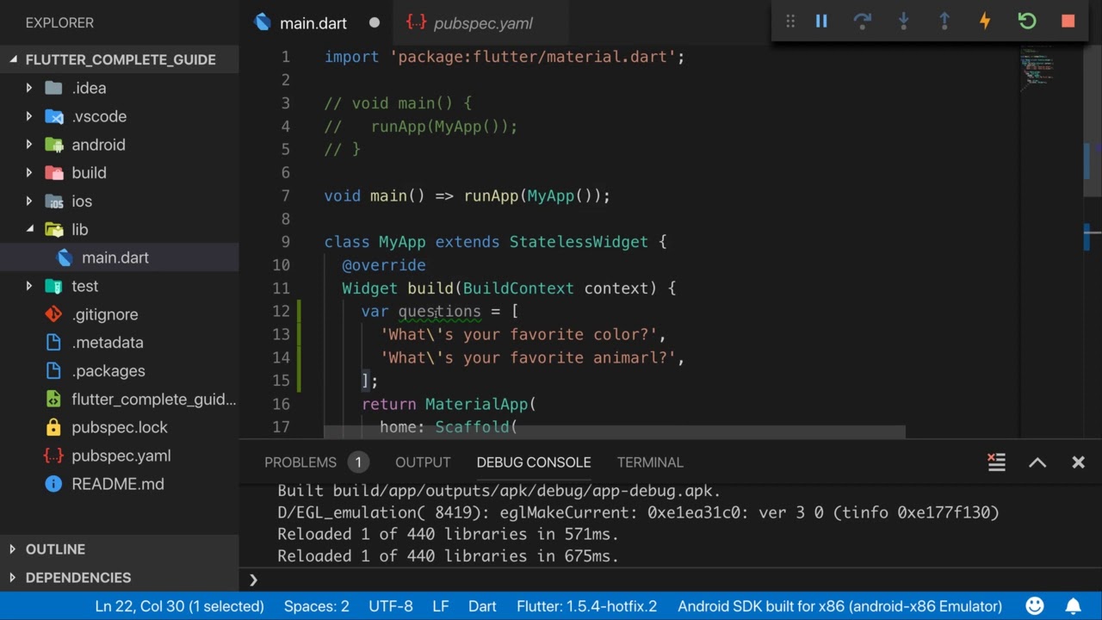
Task: Open the OUTPUT panel tab
Action: tap(423, 462)
